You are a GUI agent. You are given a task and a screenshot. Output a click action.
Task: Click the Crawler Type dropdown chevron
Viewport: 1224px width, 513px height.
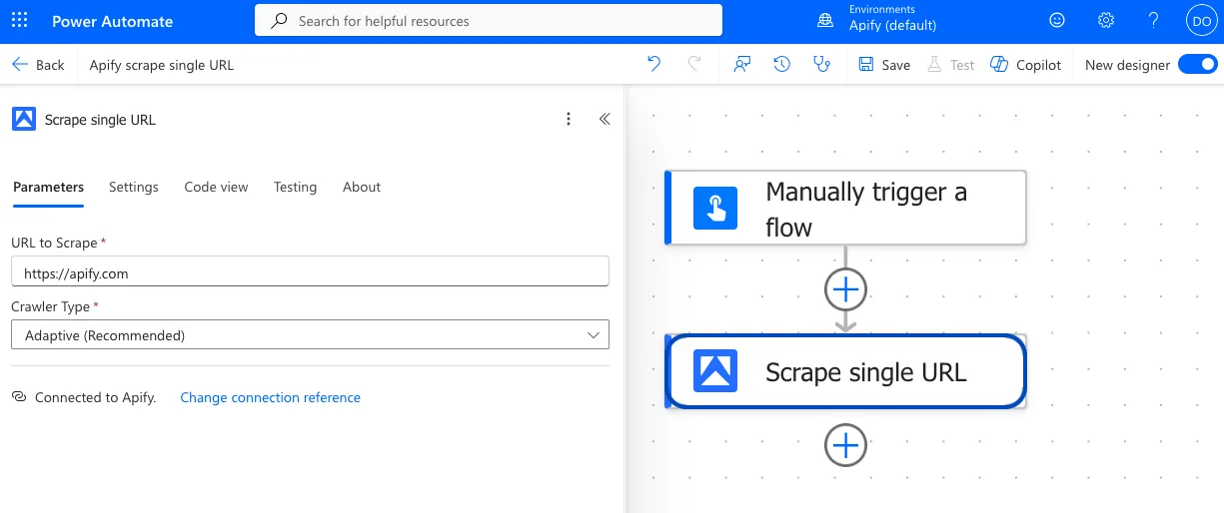594,335
